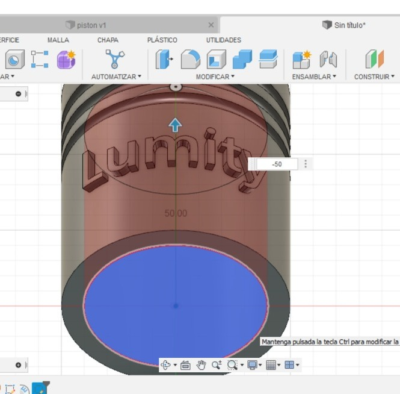
Task: Click the blue extrude distance arrow manipulator
Action: [175, 125]
